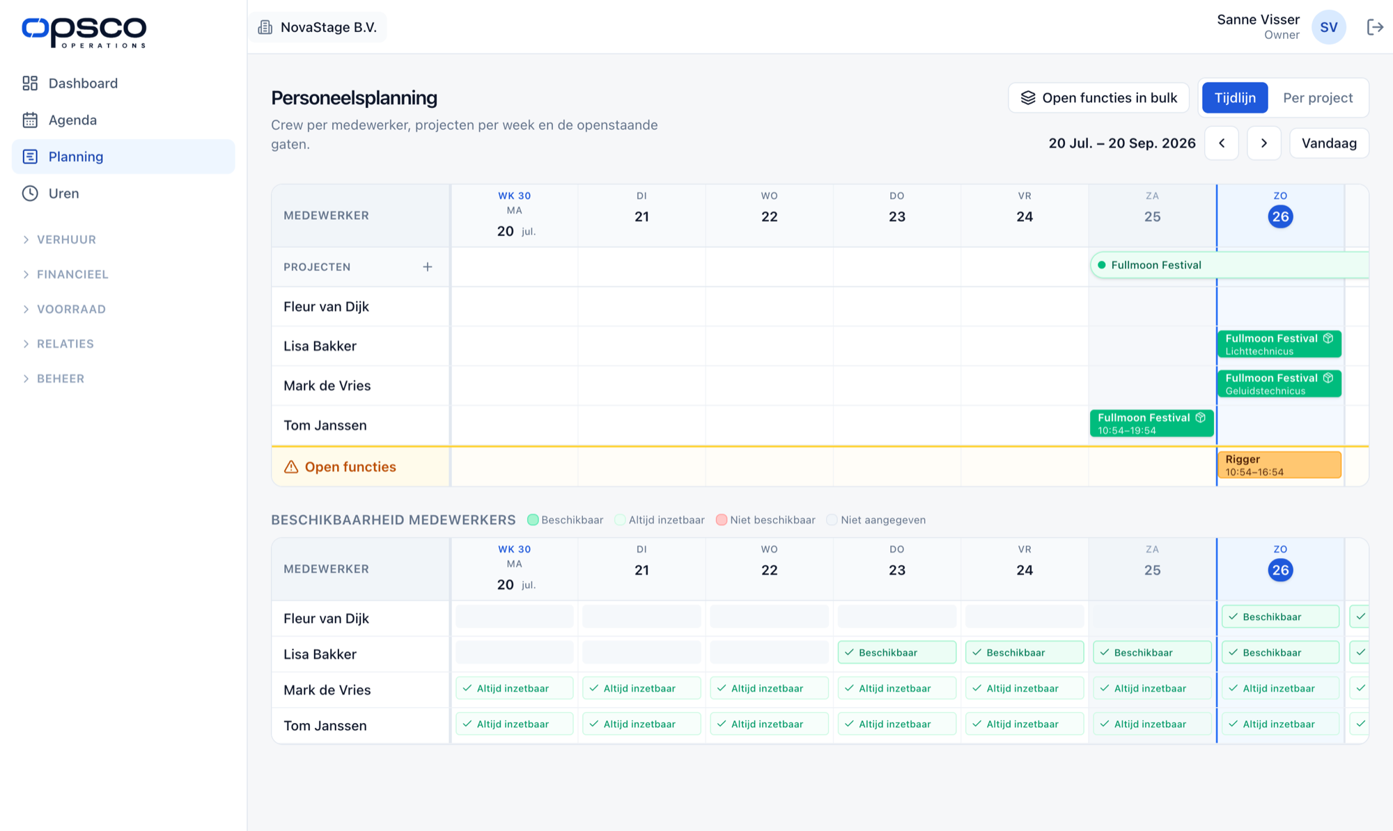Set Fleur van Dijk's availability on Monday 20
This screenshot has width=1393, height=831.
(x=514, y=617)
